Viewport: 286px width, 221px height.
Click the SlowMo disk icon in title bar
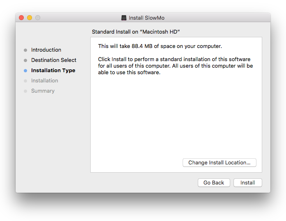(x=124, y=18)
